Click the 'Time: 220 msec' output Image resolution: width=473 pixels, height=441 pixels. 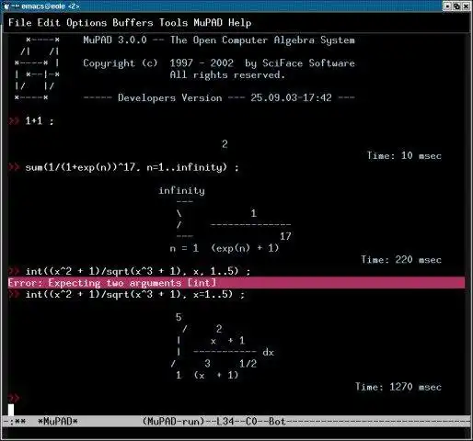(401, 260)
